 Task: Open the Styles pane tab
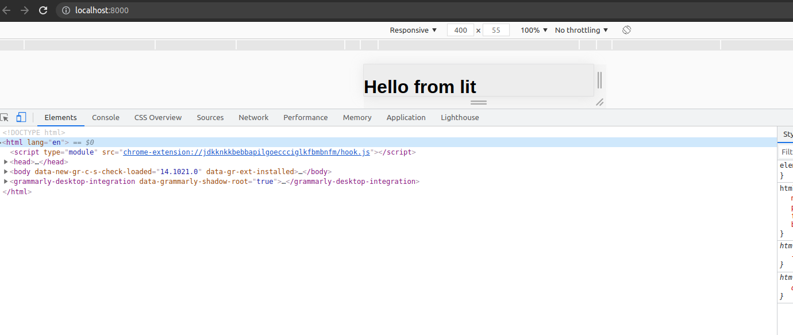(x=787, y=134)
